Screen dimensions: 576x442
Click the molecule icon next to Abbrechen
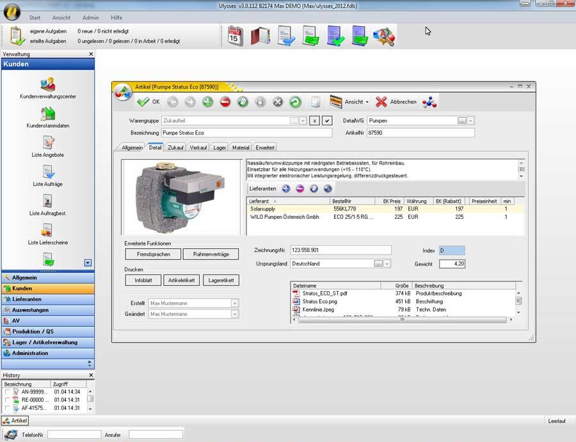coord(430,102)
